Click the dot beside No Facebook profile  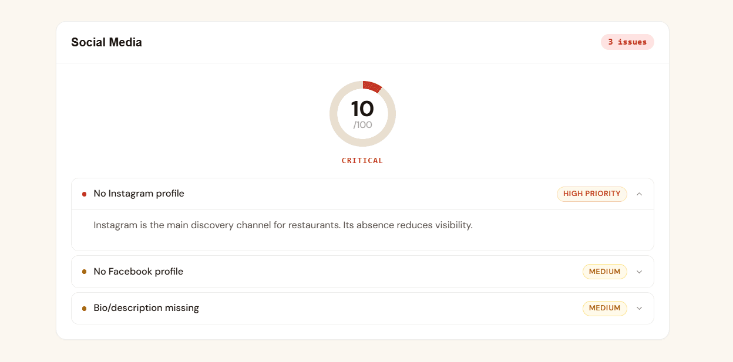click(84, 272)
